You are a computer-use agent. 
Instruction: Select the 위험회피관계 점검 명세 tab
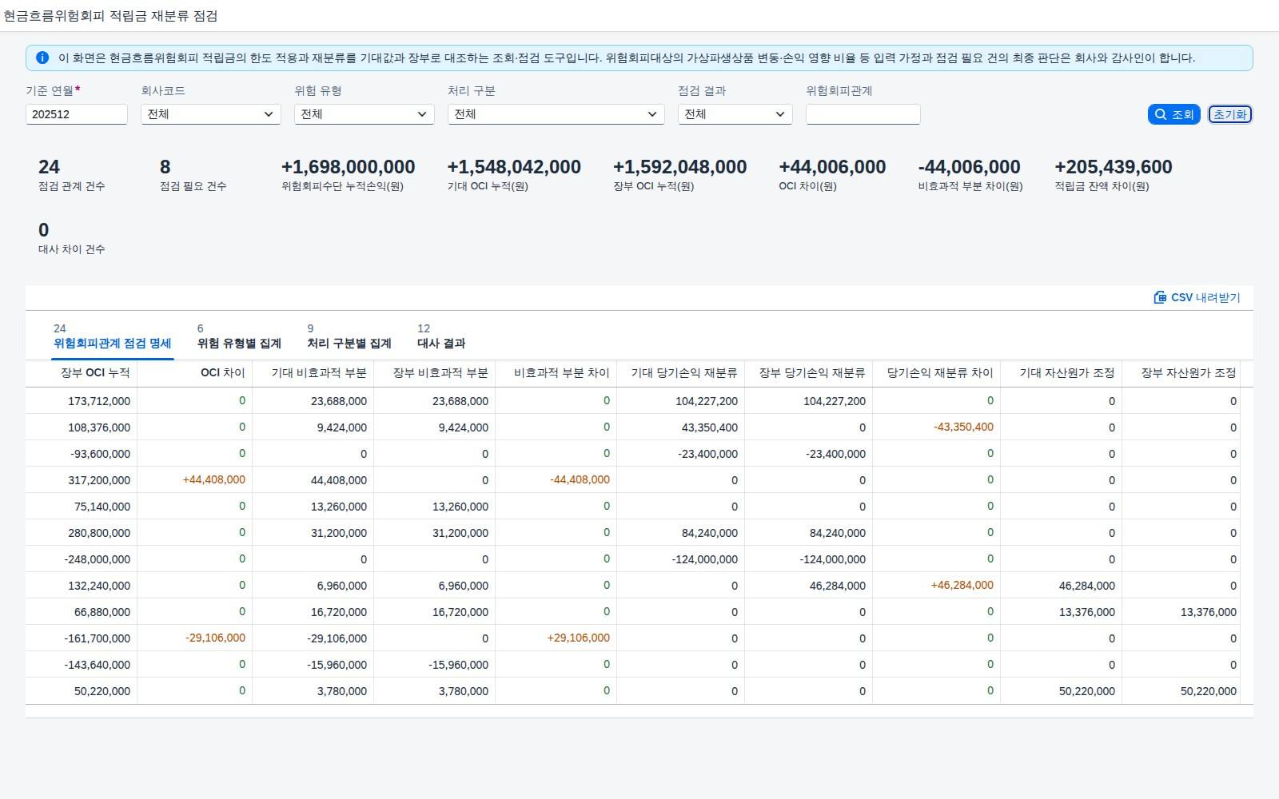click(113, 336)
